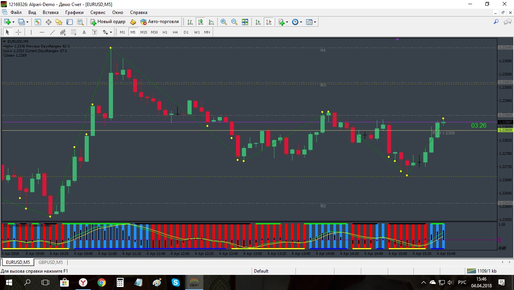Select the Text tool (A)
Viewport: 514px width, 290px height.
tap(84, 32)
